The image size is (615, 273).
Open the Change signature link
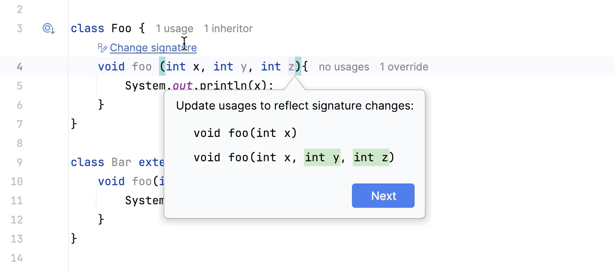153,47
